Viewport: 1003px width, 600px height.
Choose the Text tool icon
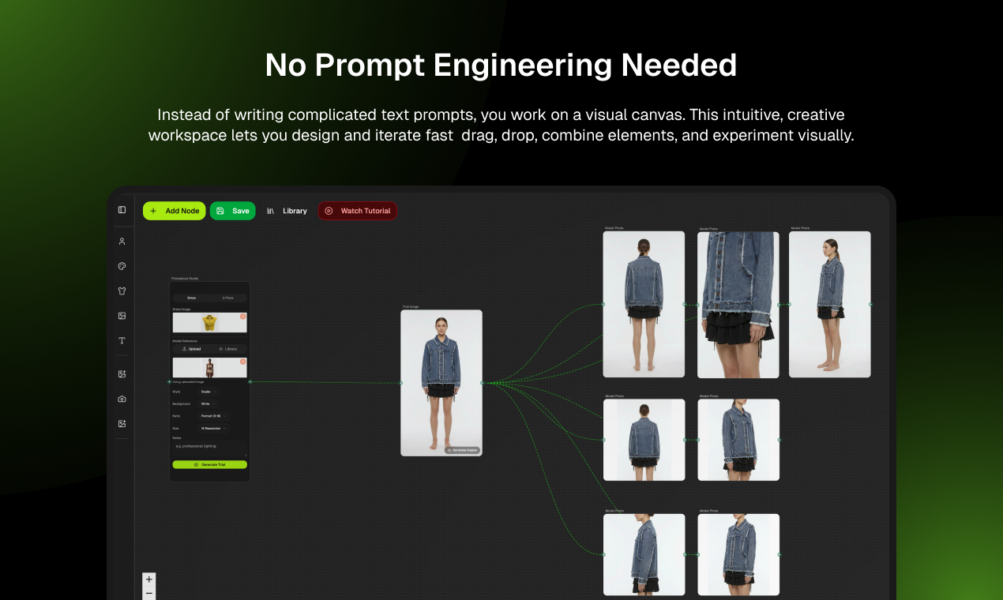pos(122,340)
